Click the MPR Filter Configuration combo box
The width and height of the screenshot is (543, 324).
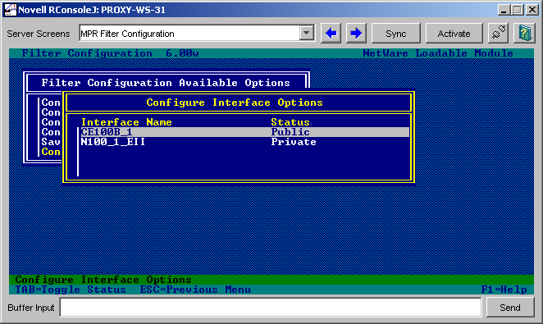pyautogui.click(x=197, y=34)
